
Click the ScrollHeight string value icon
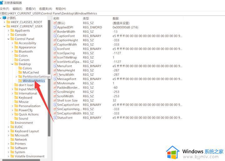pos(55,92)
